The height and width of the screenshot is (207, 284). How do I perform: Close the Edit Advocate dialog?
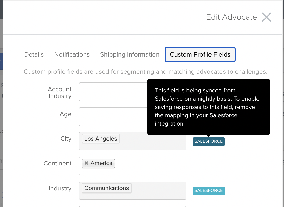266,17
